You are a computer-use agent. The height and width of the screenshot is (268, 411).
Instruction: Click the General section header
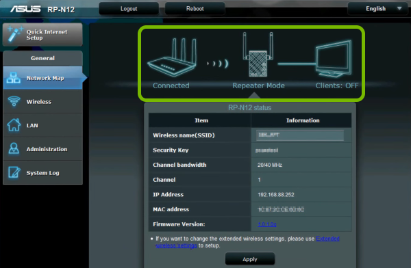(x=42, y=58)
